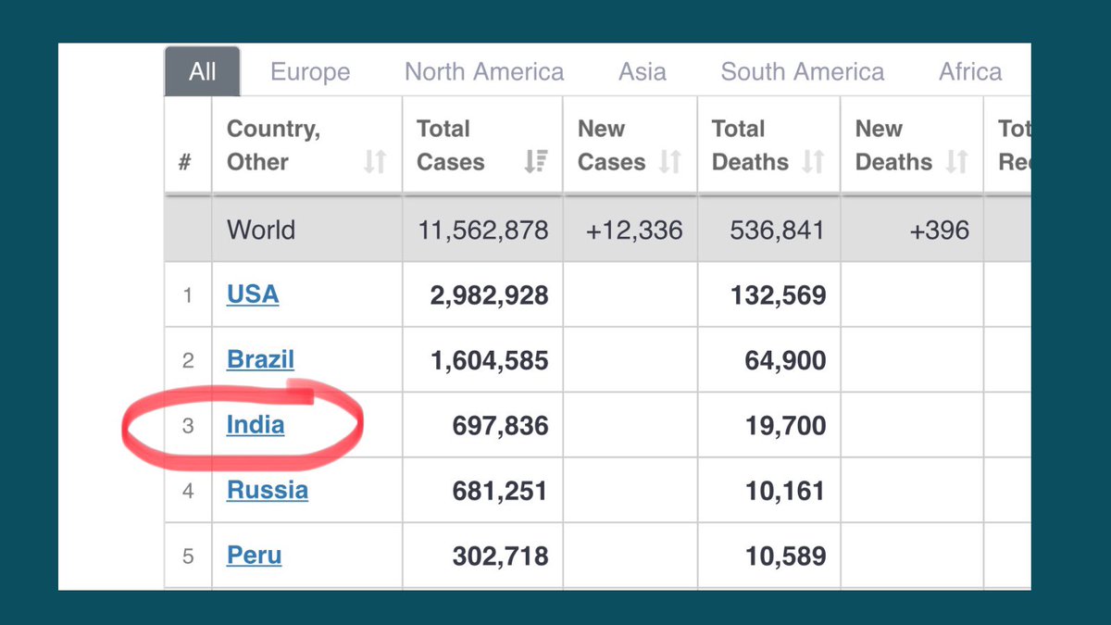
Task: Click the New Cases header text
Action: tap(611, 145)
